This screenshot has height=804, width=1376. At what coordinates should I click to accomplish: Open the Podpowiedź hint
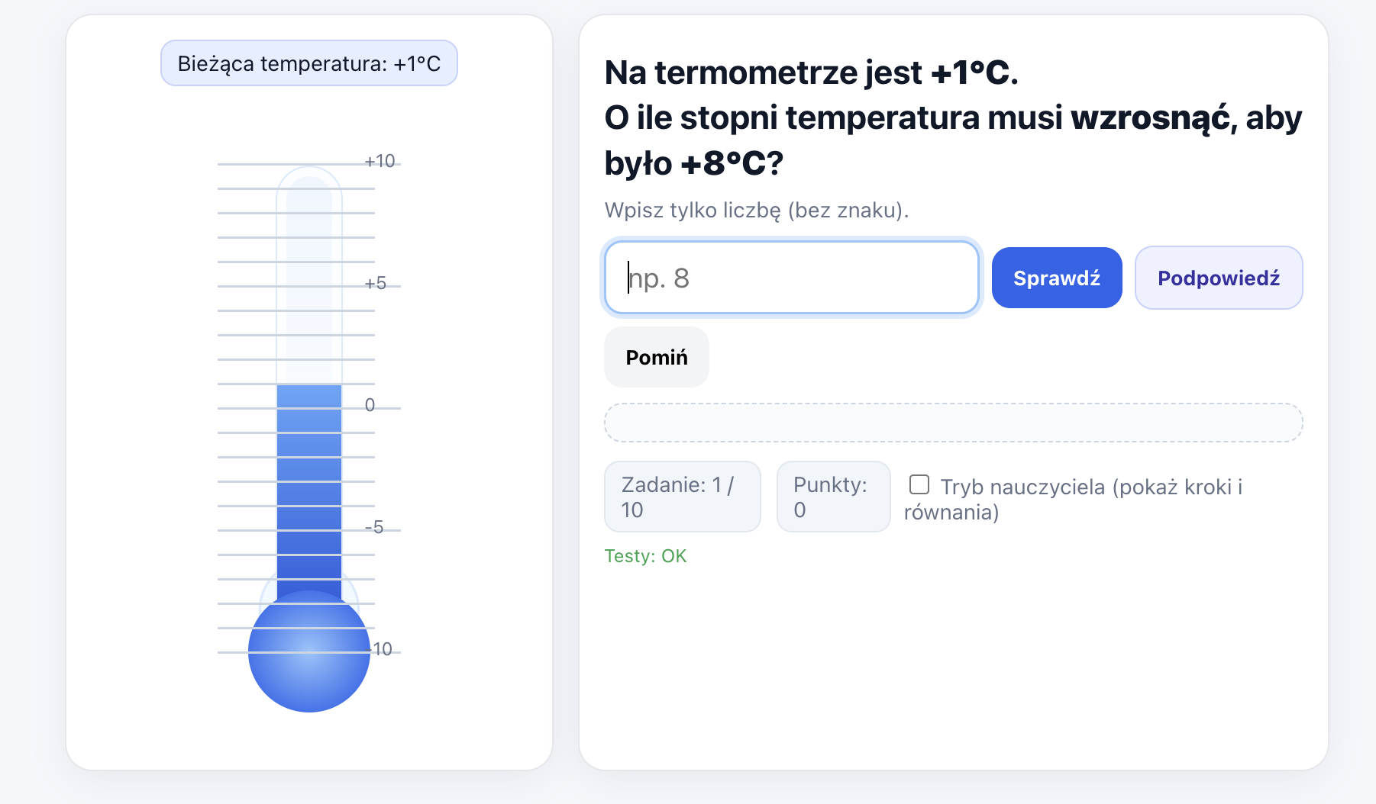point(1218,278)
